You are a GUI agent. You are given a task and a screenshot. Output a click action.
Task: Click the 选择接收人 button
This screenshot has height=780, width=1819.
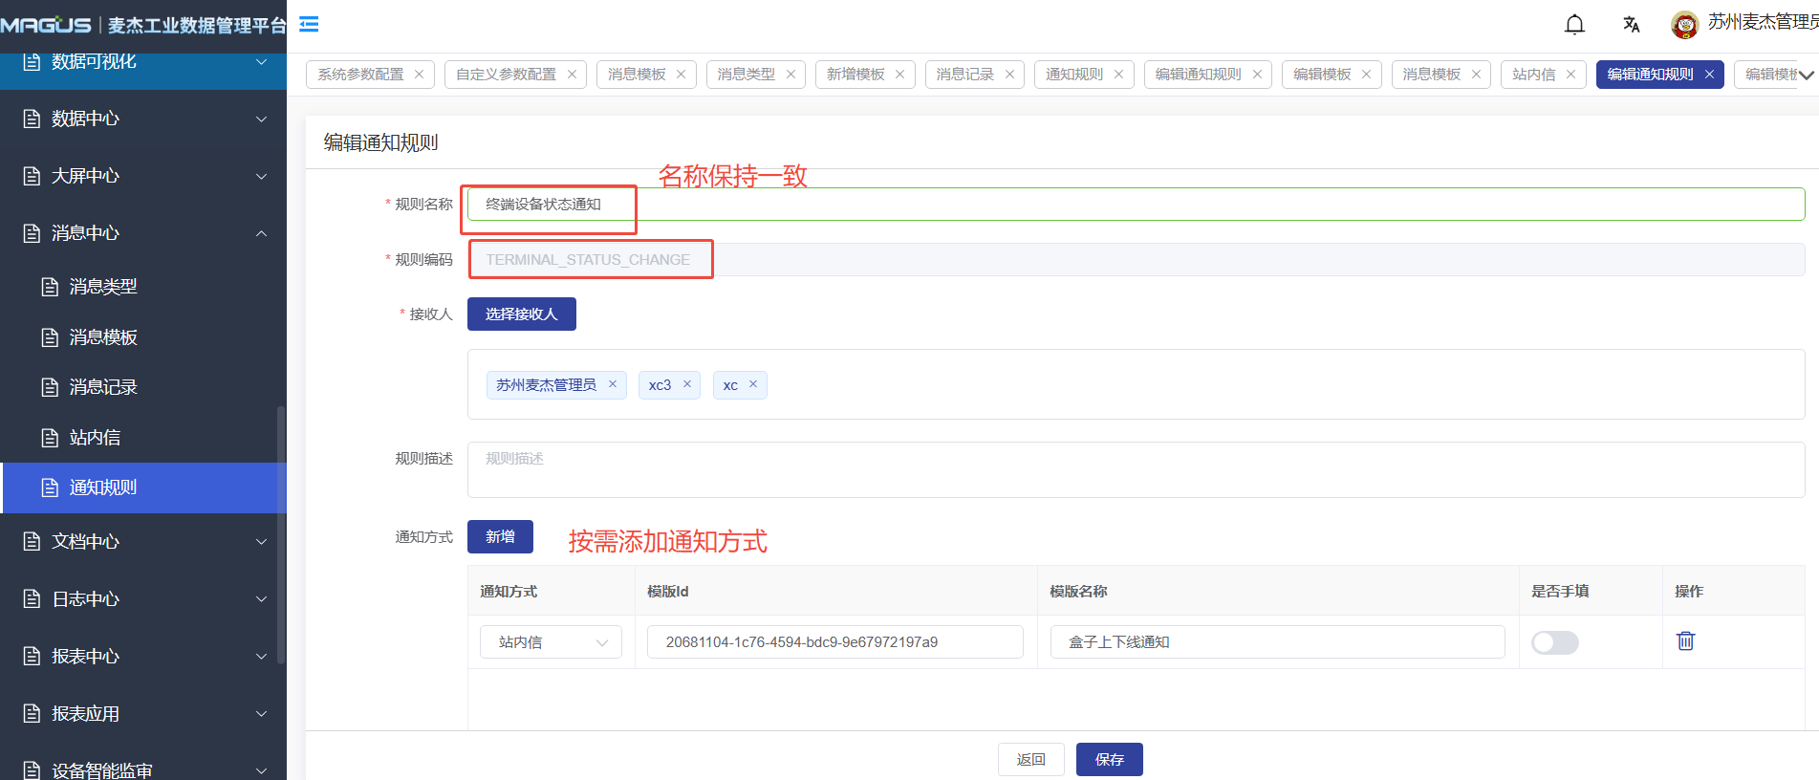point(521,314)
